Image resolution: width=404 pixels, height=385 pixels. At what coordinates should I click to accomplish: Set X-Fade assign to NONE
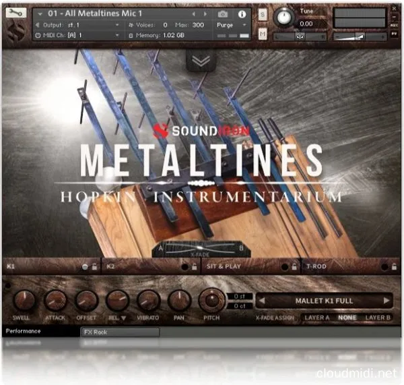(347, 317)
